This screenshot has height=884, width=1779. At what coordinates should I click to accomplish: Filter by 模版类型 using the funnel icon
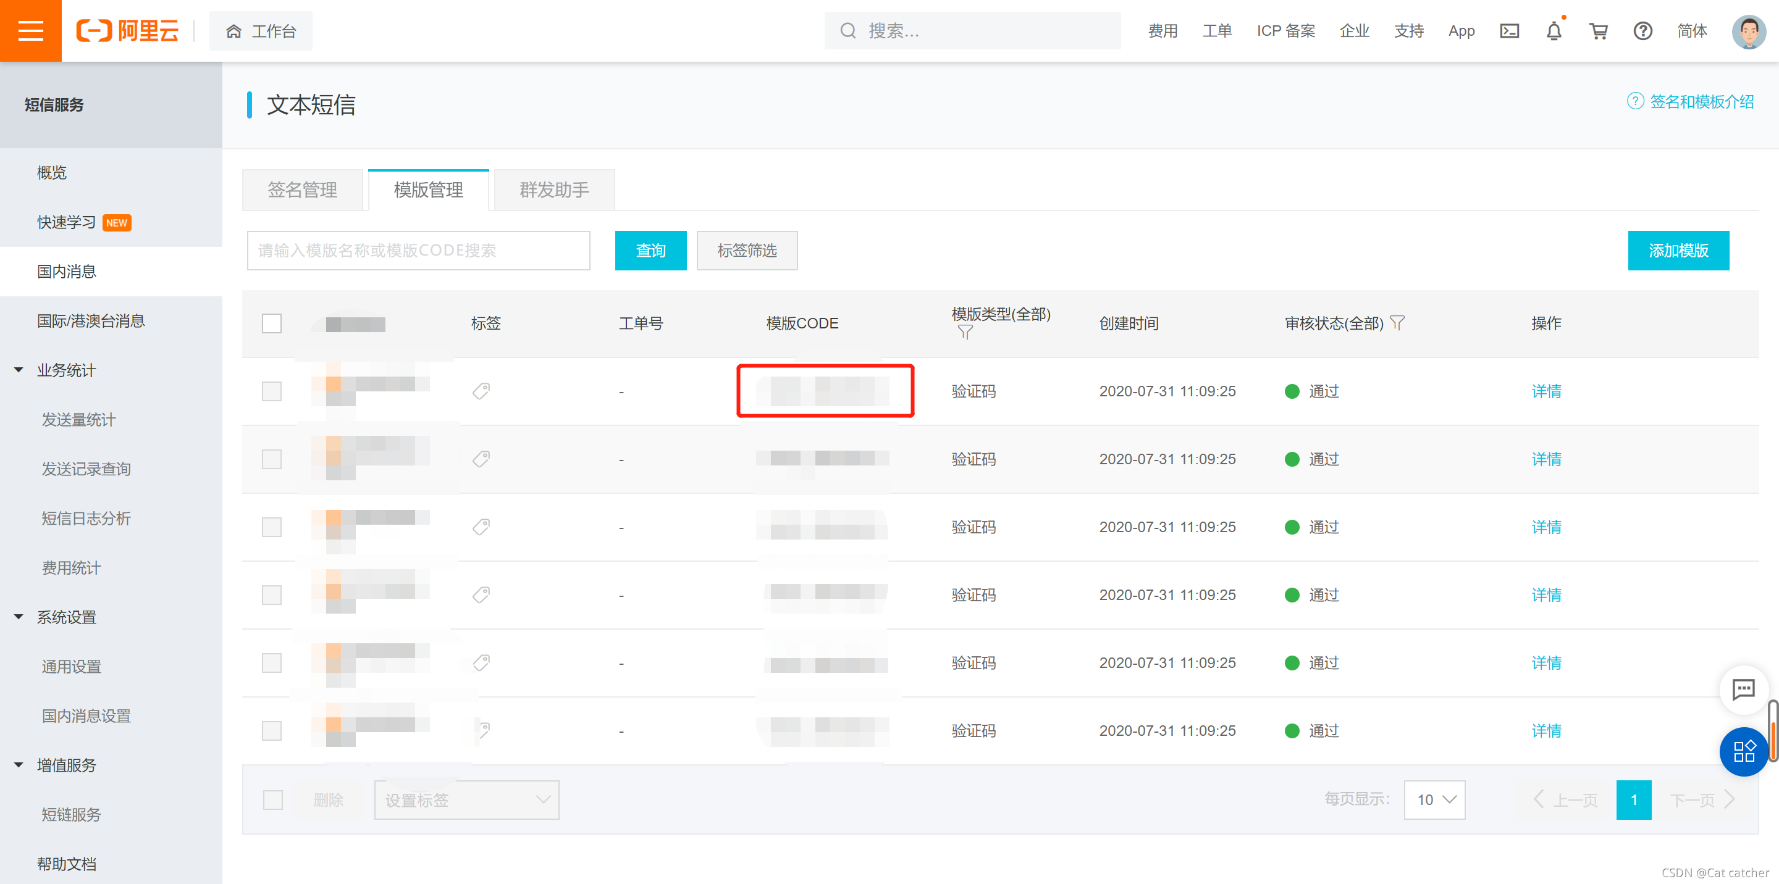click(965, 333)
